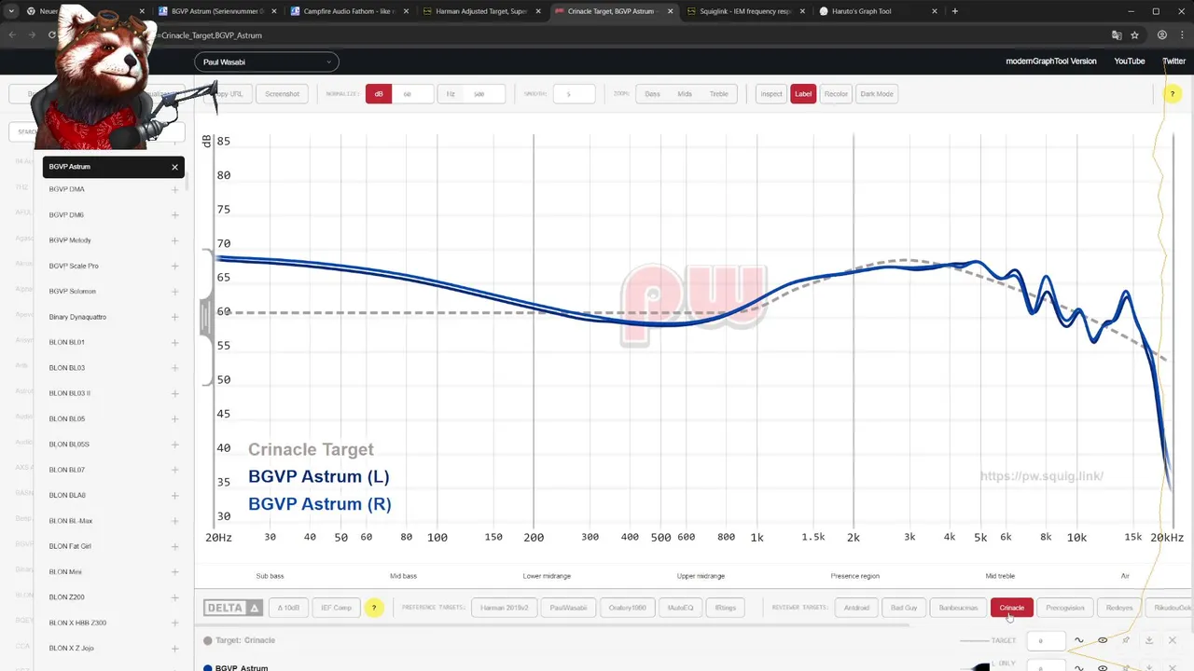This screenshot has width=1194, height=671.
Task: Zoom graph to Mids region
Action: [x=685, y=94]
